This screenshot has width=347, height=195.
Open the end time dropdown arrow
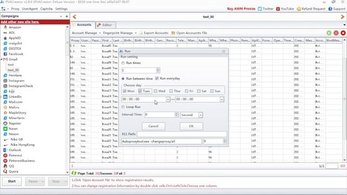222,100
